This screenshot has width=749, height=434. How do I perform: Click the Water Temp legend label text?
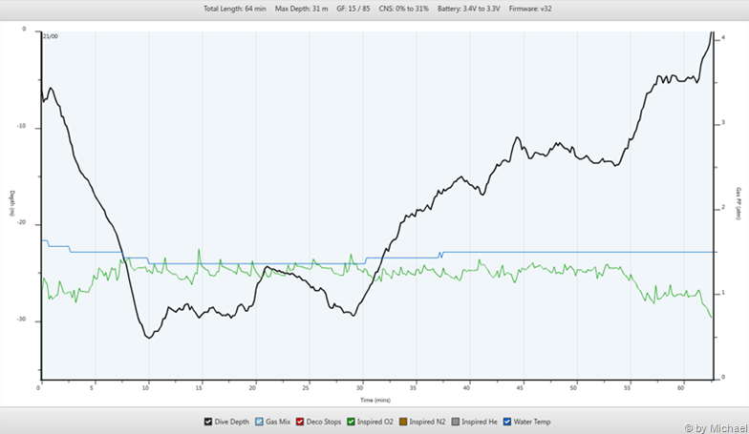click(534, 421)
